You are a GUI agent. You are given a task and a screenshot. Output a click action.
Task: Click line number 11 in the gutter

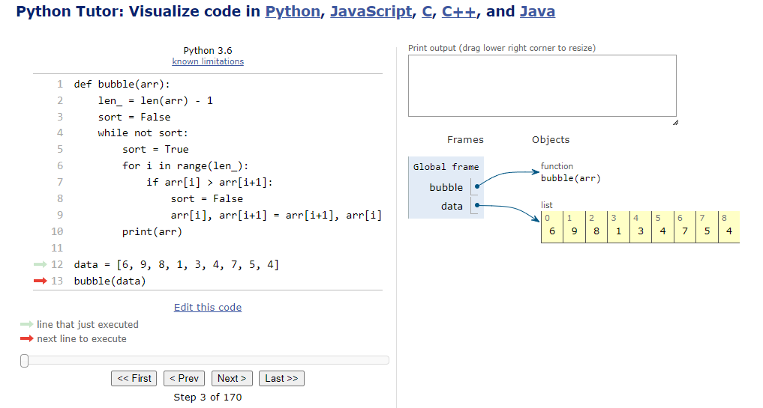tap(57, 249)
